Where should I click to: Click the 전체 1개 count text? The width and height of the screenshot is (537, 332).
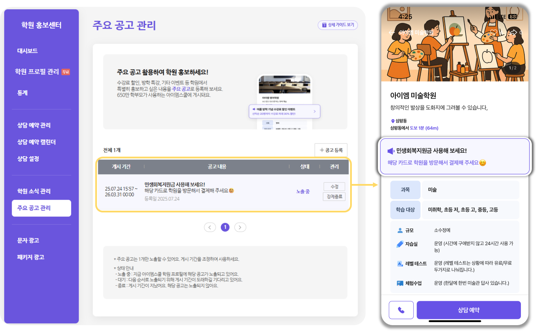[112, 150]
